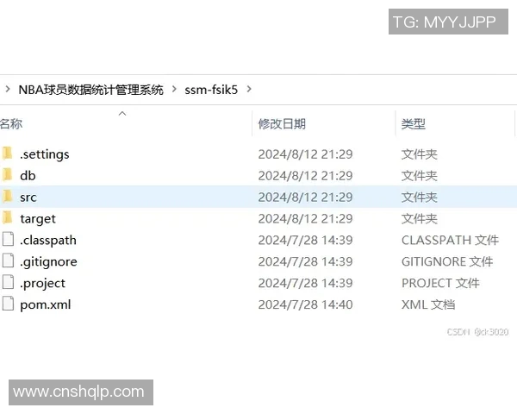Select the .classpath file name

pos(48,241)
